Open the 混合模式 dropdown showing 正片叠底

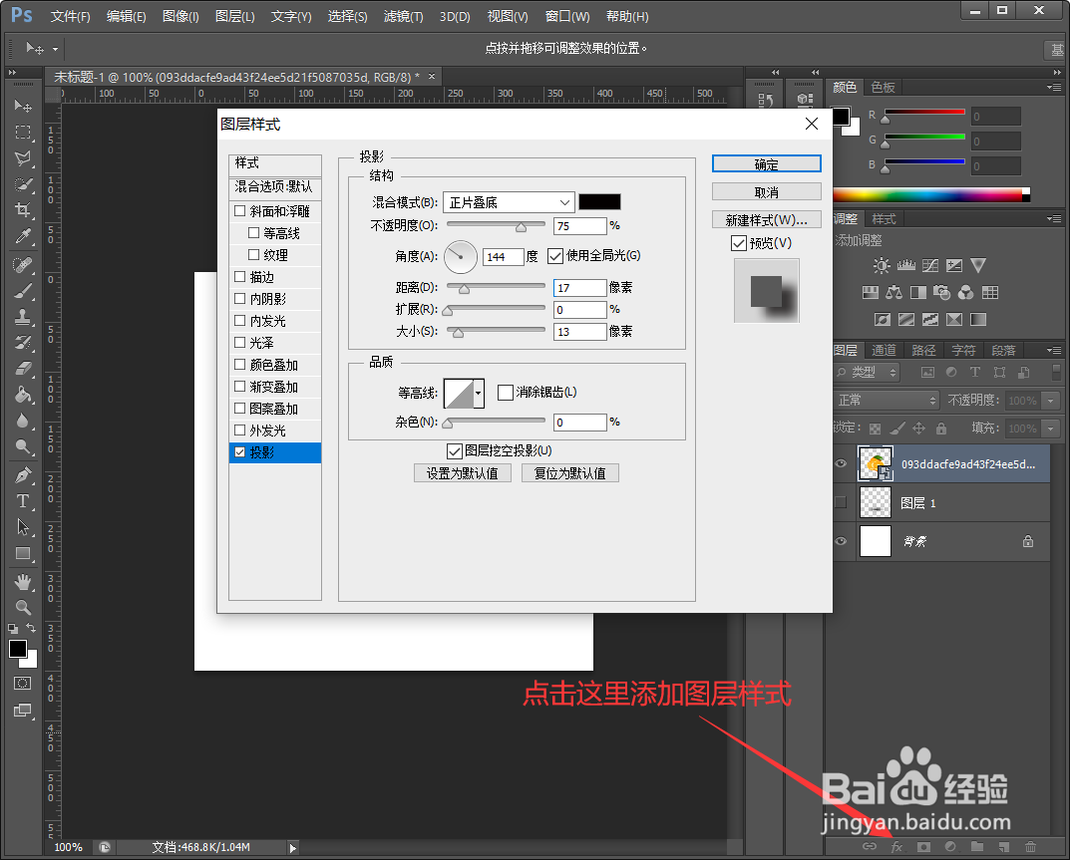(508, 201)
